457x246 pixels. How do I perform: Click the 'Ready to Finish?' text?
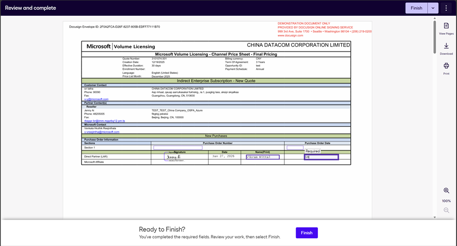162,229
